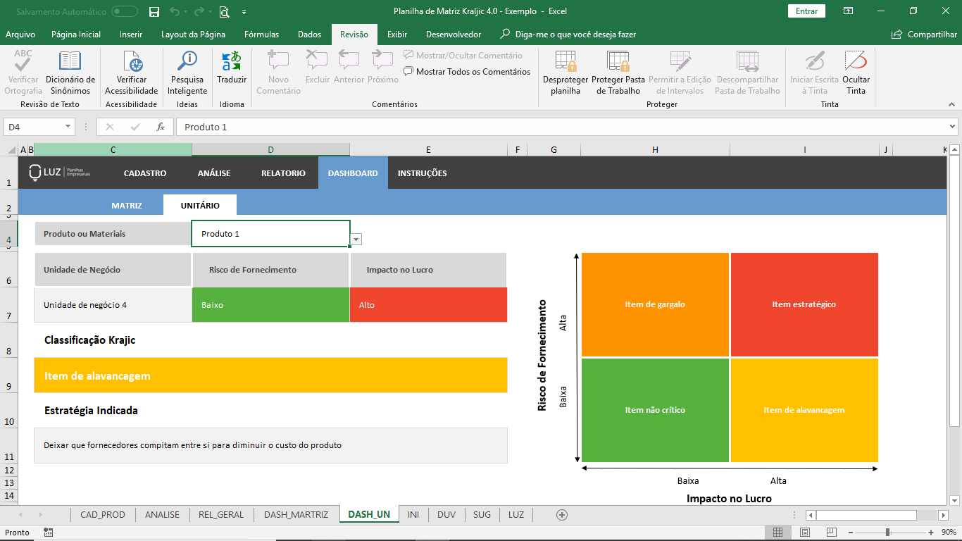962x541 pixels.
Task: Click the formula bar input field
Action: pyautogui.click(x=561, y=127)
